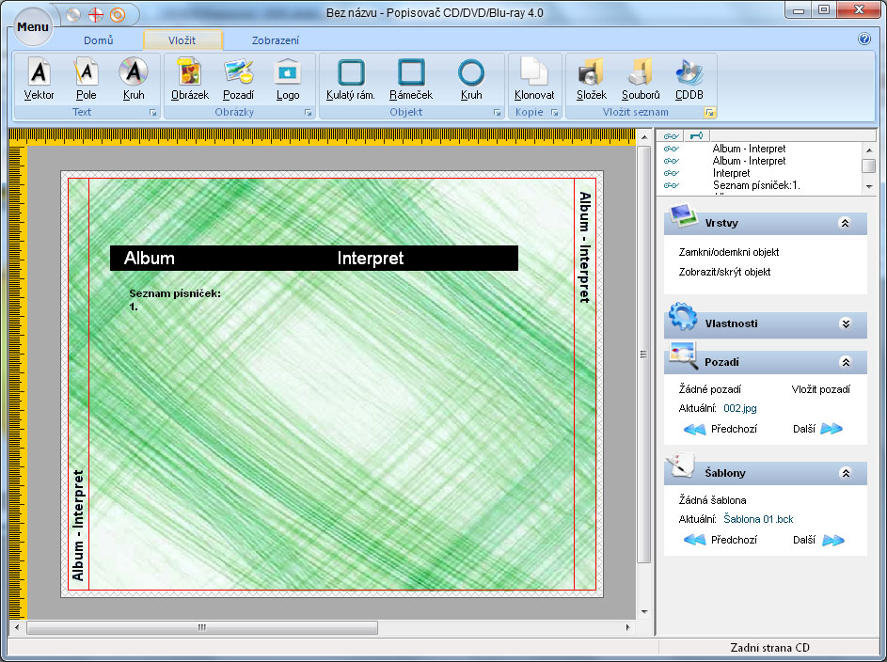Screen dimensions: 887x662
Task: Switch to the Domů tab
Action: click(x=99, y=40)
